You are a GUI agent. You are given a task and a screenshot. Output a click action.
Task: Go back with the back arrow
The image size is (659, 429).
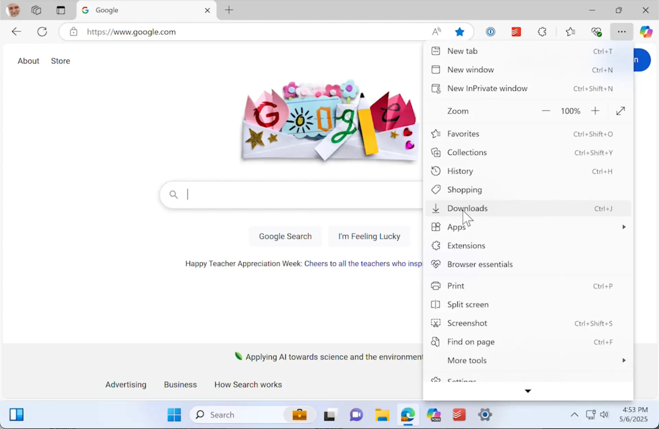(x=16, y=32)
